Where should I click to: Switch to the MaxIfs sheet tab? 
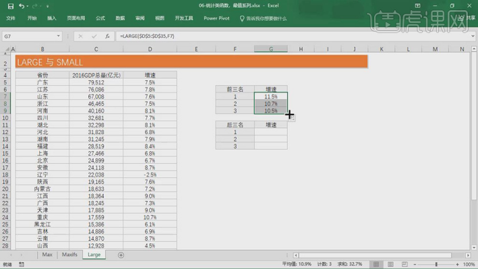click(69, 255)
